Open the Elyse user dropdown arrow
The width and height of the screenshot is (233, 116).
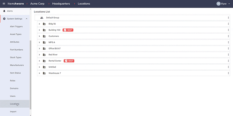click(229, 4)
